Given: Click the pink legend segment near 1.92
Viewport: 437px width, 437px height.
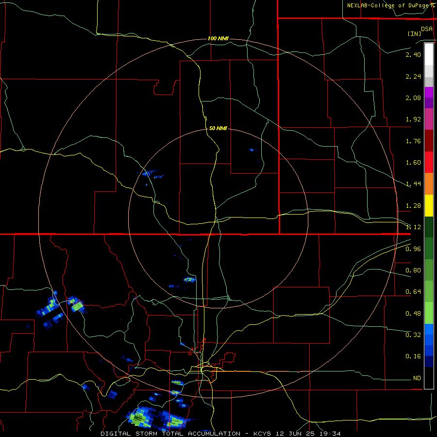Looking at the screenshot, I should 429,119.
